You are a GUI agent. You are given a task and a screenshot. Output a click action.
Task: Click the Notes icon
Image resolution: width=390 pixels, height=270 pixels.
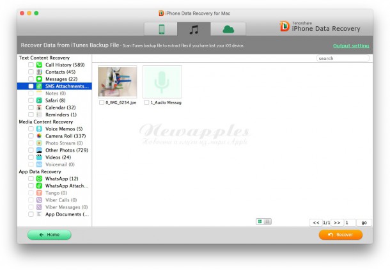(x=39, y=93)
